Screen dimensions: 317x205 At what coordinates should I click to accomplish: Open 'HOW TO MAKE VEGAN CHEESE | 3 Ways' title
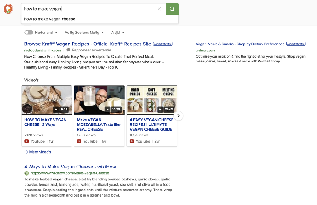coord(45,122)
